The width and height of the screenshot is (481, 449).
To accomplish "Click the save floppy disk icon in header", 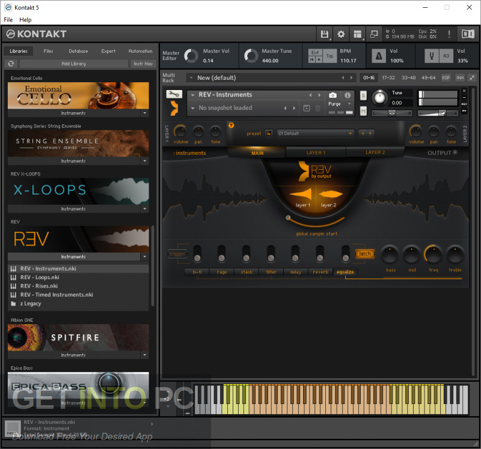I will pos(325,34).
